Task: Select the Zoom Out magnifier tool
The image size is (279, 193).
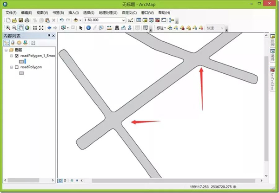Action: click(x=14, y=28)
